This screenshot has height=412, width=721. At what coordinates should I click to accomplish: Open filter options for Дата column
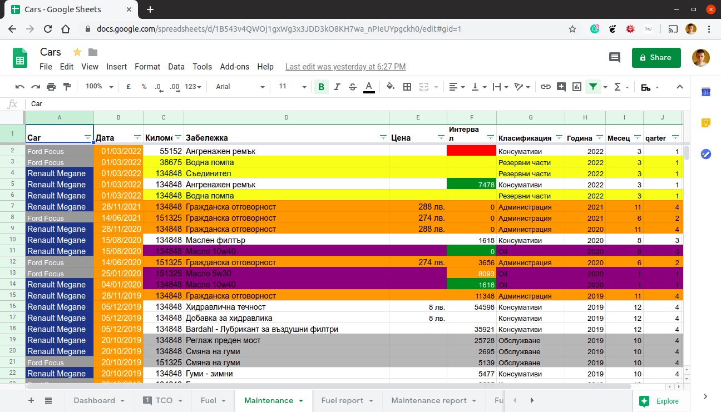pyautogui.click(x=137, y=137)
